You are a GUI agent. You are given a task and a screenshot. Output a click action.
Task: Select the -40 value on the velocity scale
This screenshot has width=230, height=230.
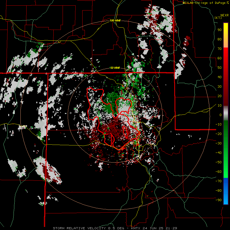[x=218, y=153]
